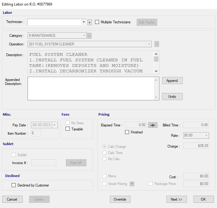217x208 pixels.
Task: Mark labor as Declined by Customer
Action: [x=13, y=185]
